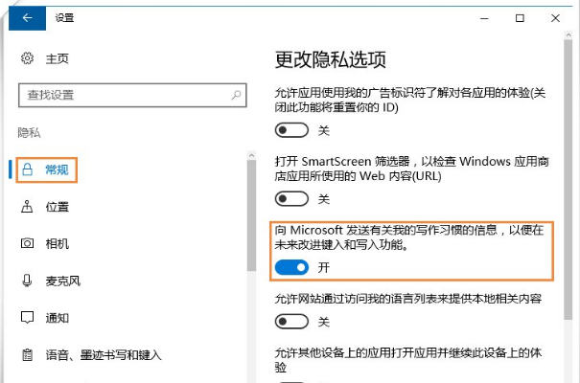Open 语音、墨迹书写和键入 settings
580x383 pixels.
(104, 355)
